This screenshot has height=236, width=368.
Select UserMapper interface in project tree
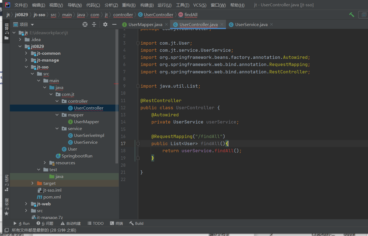click(86, 122)
